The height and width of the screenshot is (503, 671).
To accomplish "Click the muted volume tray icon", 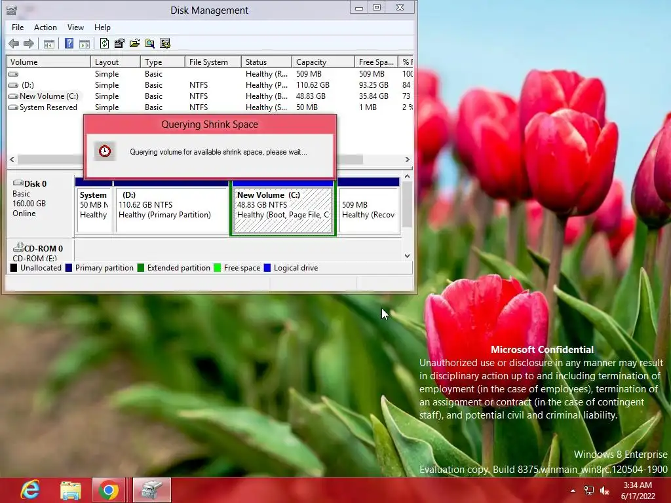I will (605, 491).
